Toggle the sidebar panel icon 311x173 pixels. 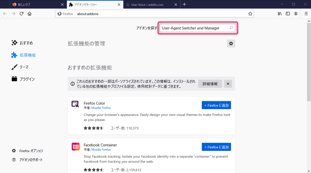288,14
